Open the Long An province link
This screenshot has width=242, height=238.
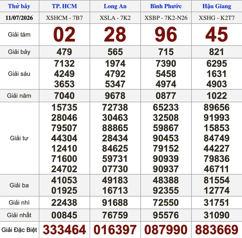115,6
